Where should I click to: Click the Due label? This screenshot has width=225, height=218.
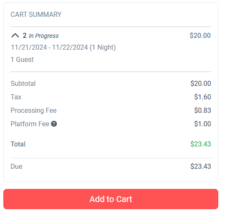click(16, 166)
